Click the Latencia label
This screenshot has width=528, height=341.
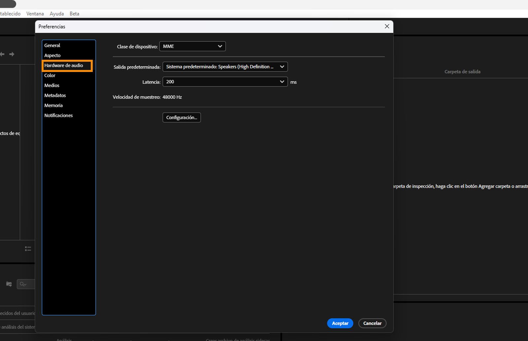point(151,82)
